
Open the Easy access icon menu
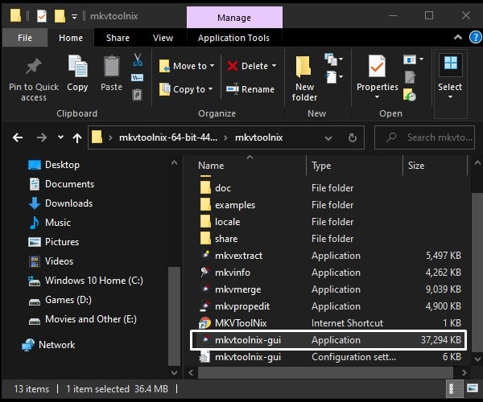(x=333, y=77)
